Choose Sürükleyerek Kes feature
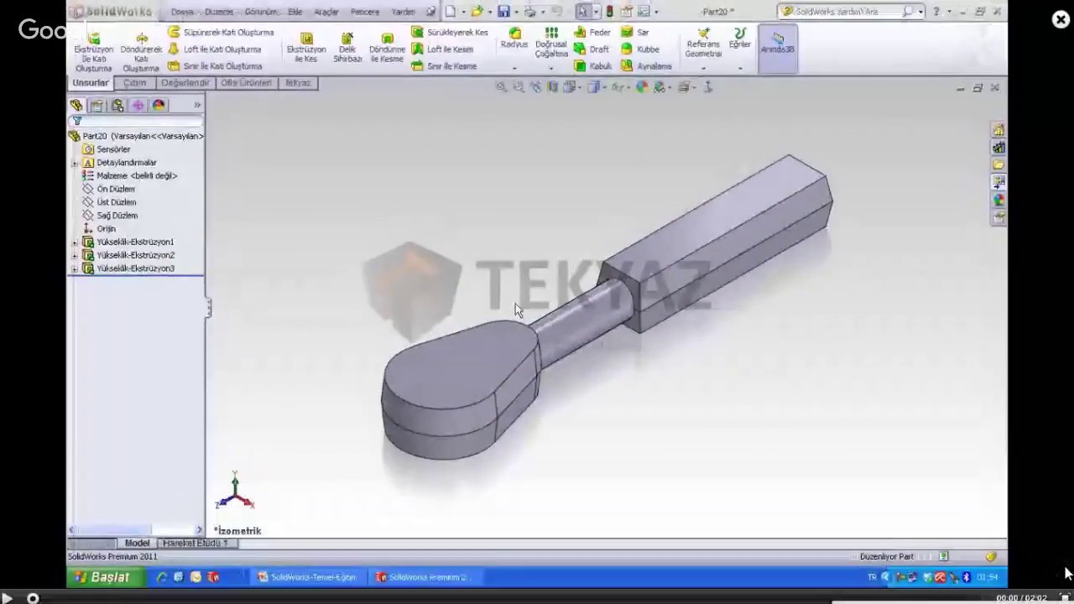Viewport: 1074px width, 604px height. pos(450,32)
